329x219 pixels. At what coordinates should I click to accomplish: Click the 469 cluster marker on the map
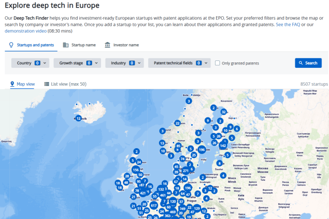click(172, 212)
